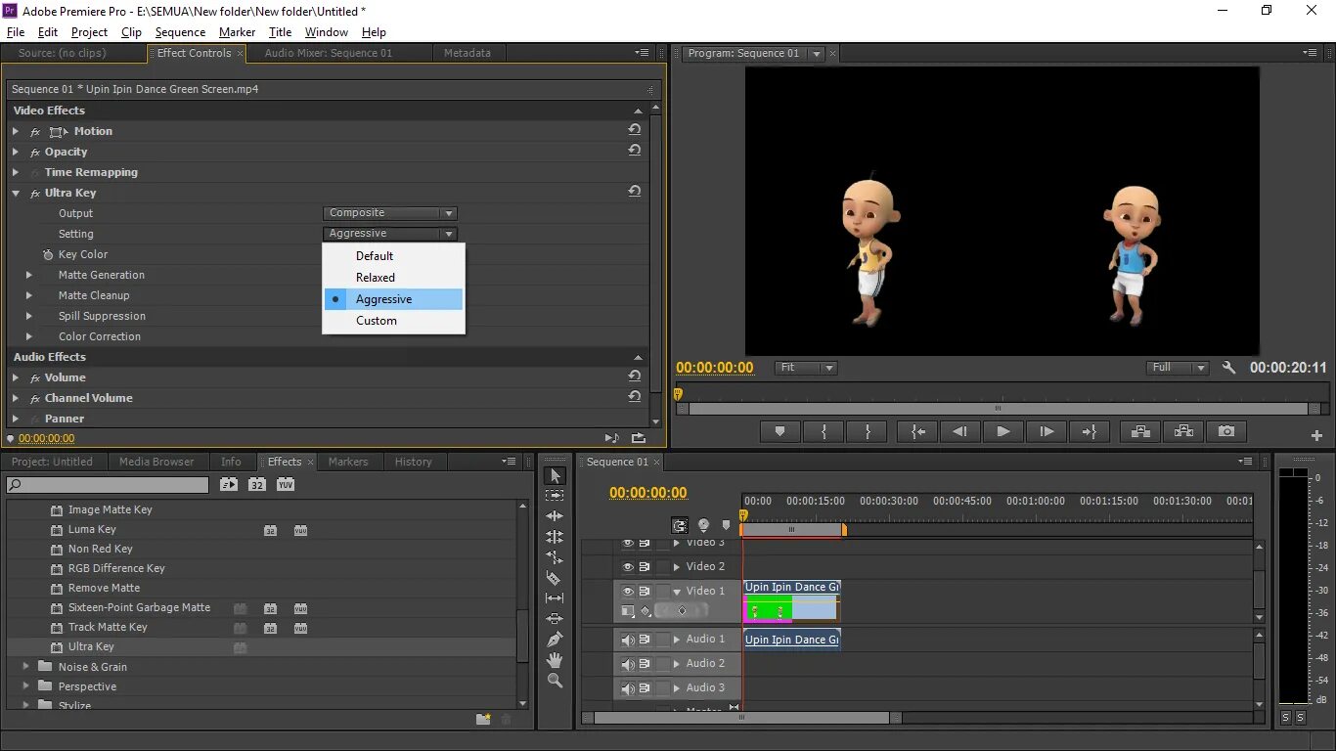Click the Export Frame camera button
Screen dimensions: 1336x751
[1226, 431]
